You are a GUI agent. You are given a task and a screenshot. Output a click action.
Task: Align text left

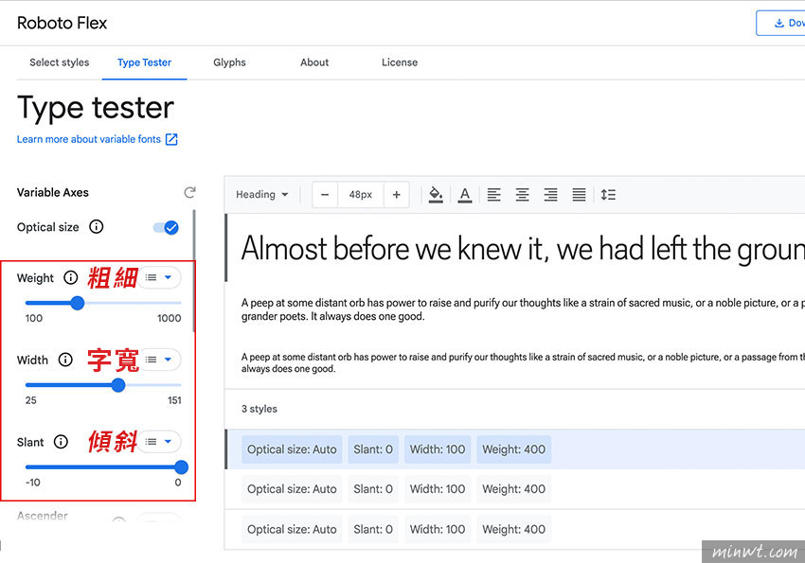tap(493, 195)
